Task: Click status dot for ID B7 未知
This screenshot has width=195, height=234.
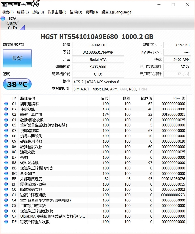Action: coord(6,157)
